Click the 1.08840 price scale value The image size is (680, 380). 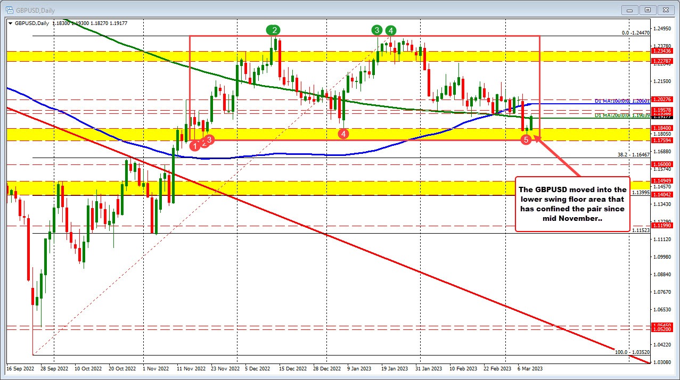click(662, 274)
